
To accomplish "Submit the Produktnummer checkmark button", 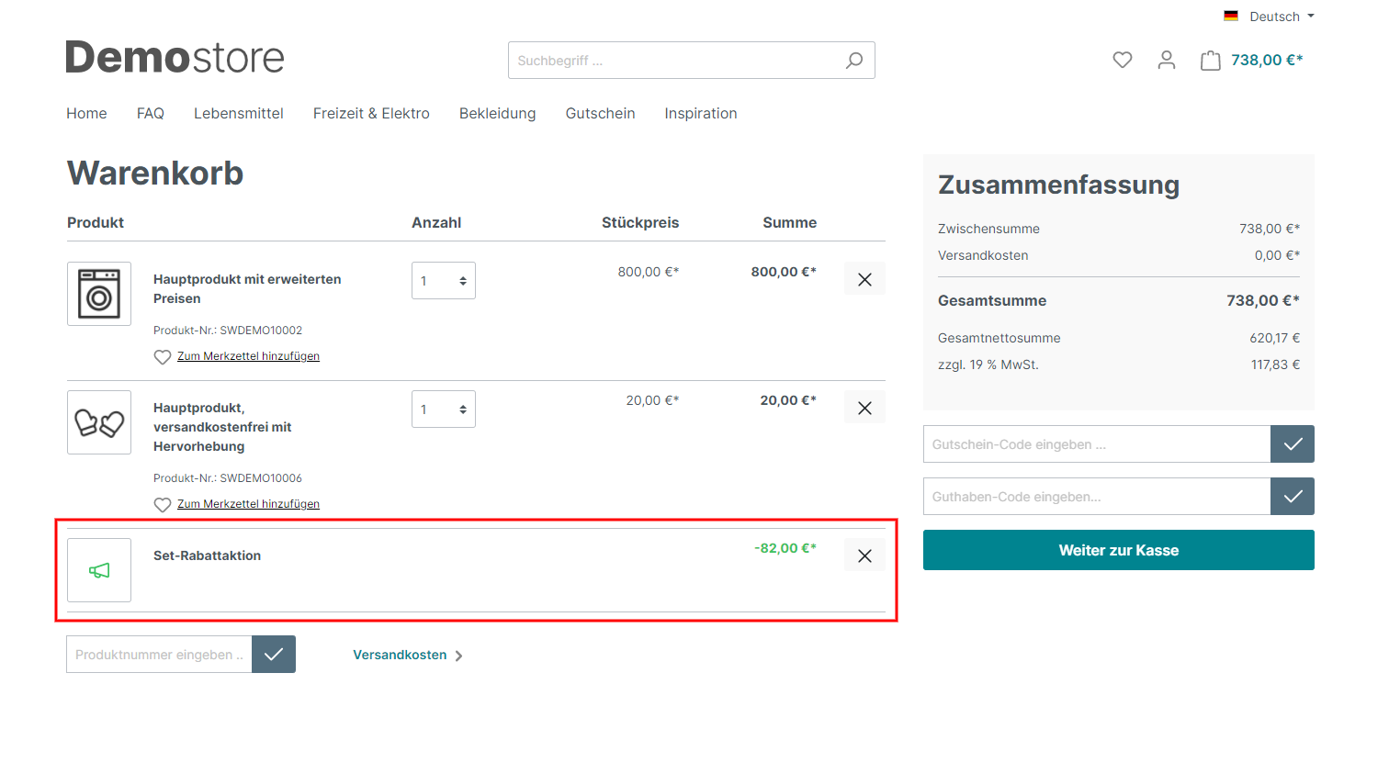I will pyautogui.click(x=274, y=655).
